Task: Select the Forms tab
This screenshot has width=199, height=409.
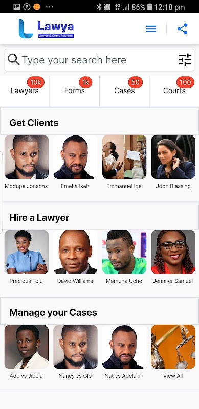Action: tap(74, 91)
